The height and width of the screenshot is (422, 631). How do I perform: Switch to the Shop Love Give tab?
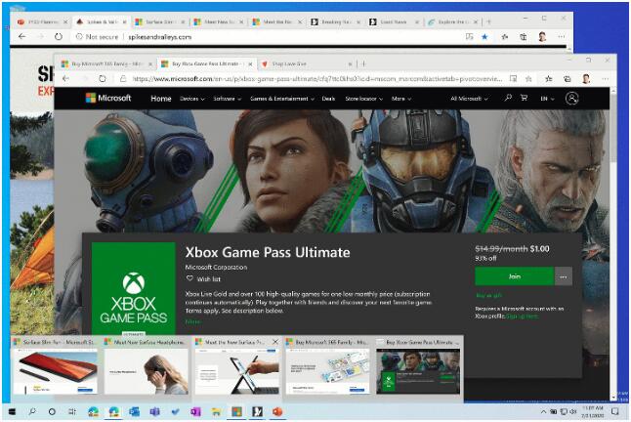(x=305, y=63)
